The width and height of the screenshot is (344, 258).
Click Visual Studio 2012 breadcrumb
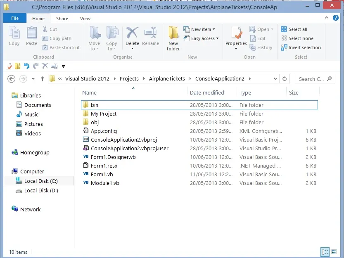[x=87, y=78]
